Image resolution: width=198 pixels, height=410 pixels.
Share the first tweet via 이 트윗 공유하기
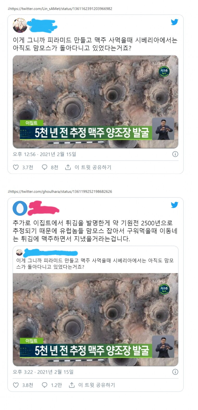click(x=88, y=167)
